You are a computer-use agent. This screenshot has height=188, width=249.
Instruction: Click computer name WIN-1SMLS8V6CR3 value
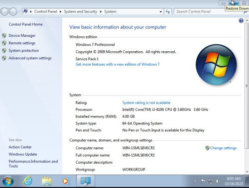coord(138,148)
